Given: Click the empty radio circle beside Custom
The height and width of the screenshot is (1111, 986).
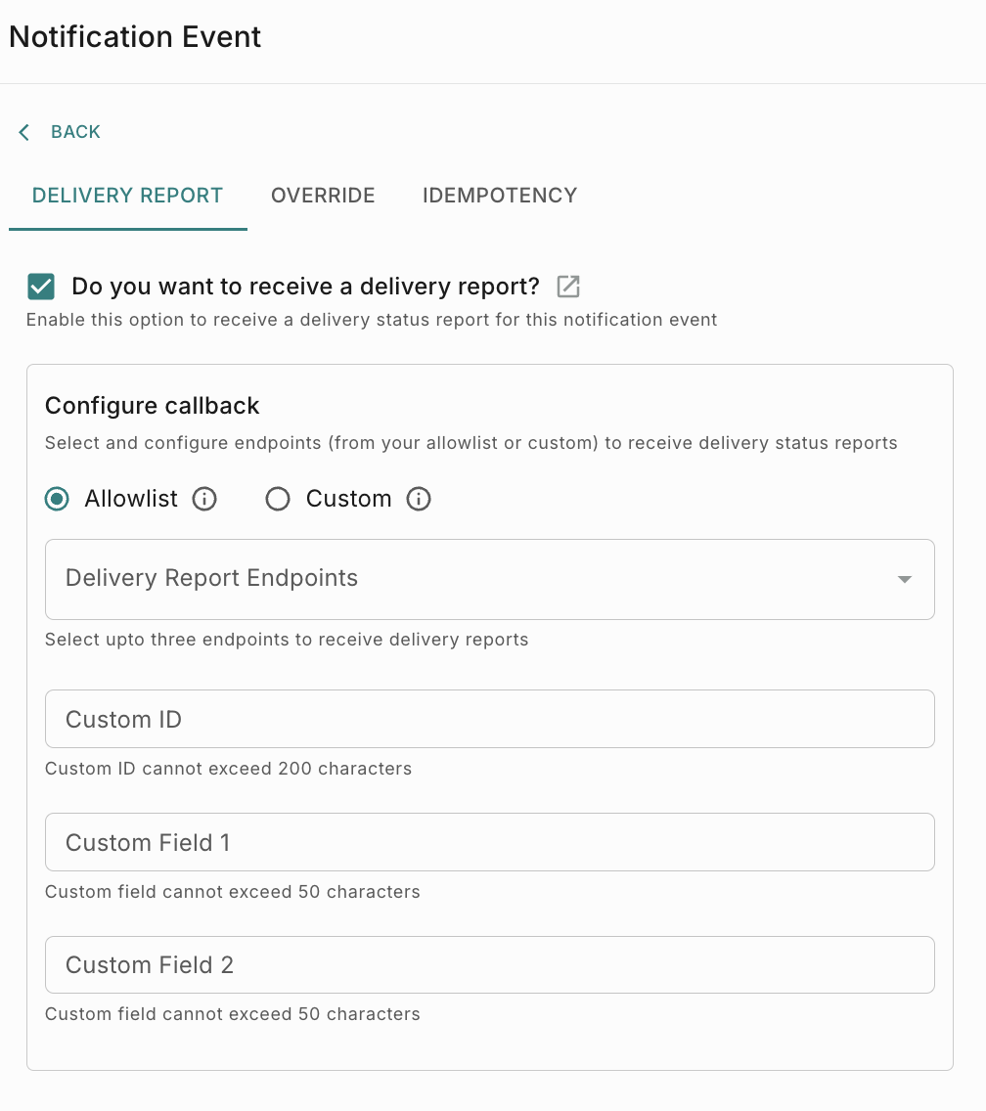Looking at the screenshot, I should (278, 499).
